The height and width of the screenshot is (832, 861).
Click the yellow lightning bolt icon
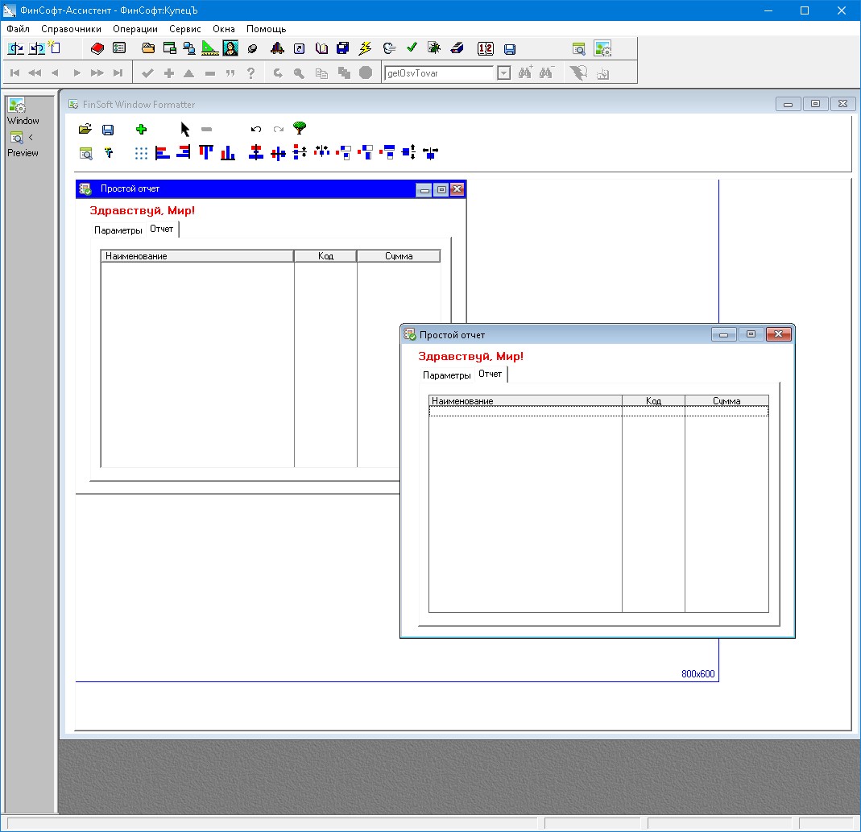(x=365, y=48)
